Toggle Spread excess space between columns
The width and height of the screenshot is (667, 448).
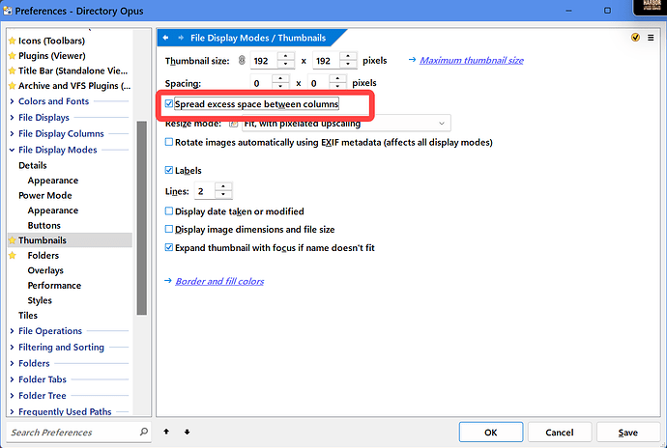pos(169,103)
